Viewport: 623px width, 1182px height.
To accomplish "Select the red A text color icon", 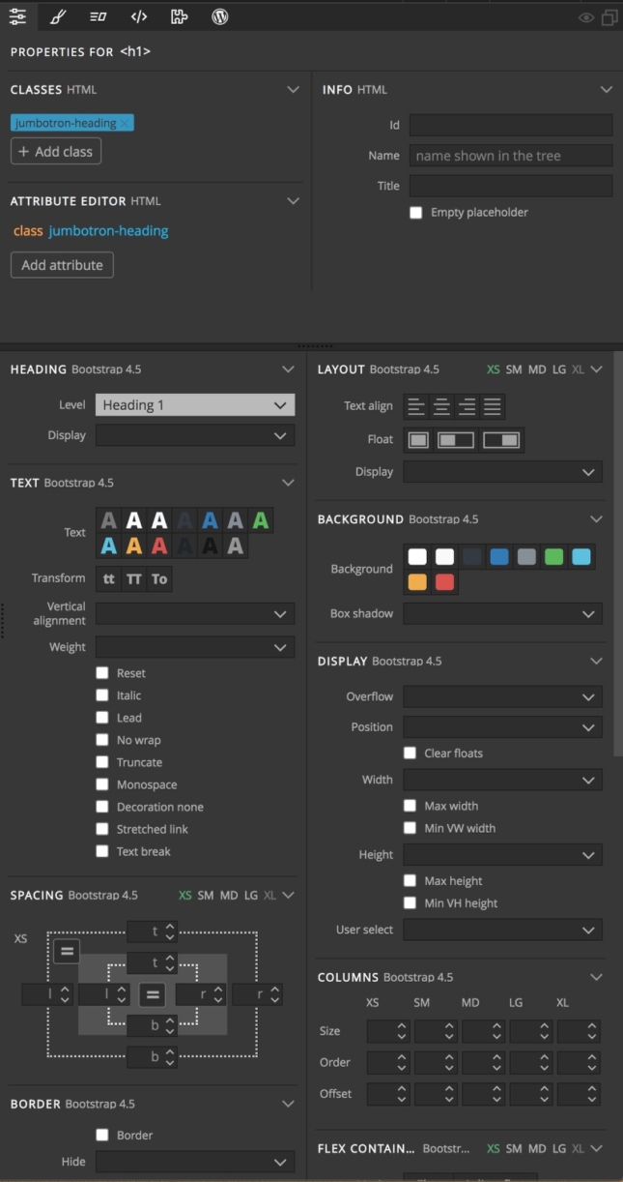I will pyautogui.click(x=159, y=546).
